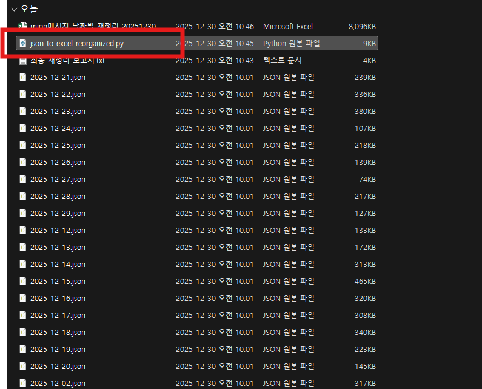Collapse the 오늘 group chevron
The width and height of the screenshot is (482, 389).
coord(14,10)
